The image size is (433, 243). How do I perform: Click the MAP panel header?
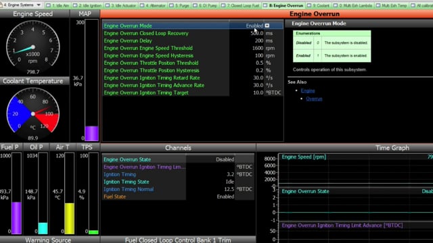pos(85,13)
